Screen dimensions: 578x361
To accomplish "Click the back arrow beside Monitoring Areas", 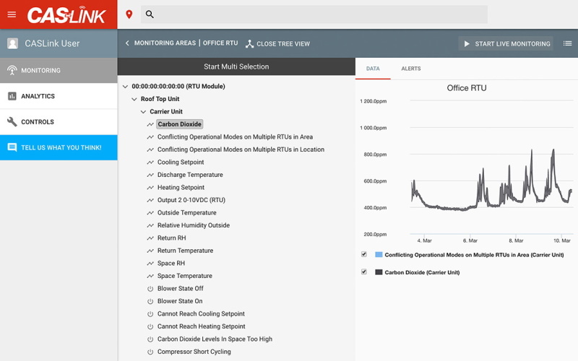I will (127, 43).
